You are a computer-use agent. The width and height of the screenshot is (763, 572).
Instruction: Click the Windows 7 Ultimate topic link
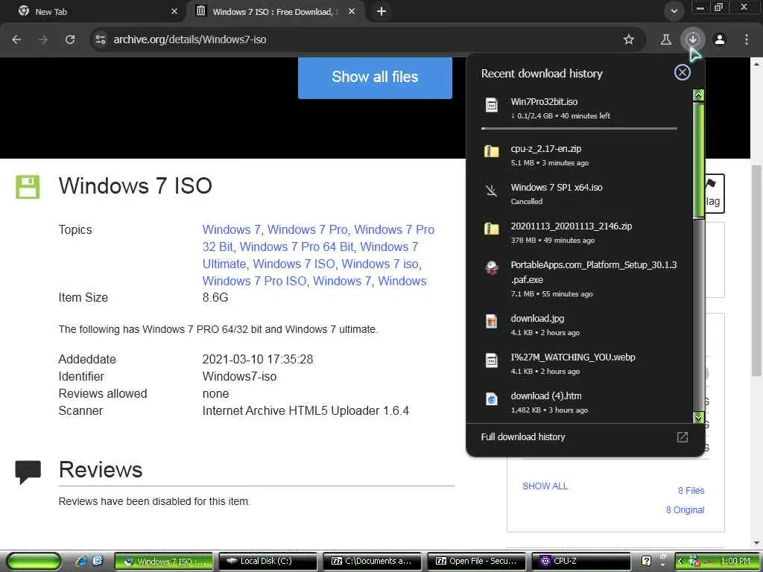310,255
